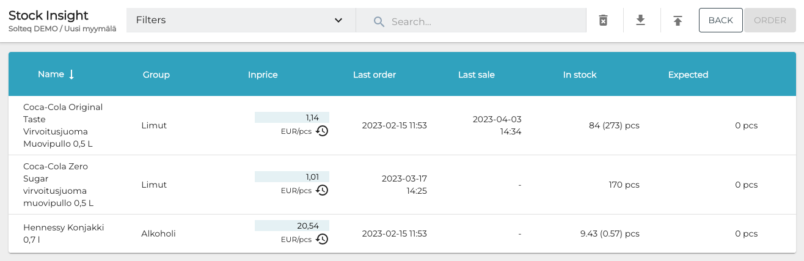
Task: Click the upload arrow icon
Action: (x=678, y=21)
